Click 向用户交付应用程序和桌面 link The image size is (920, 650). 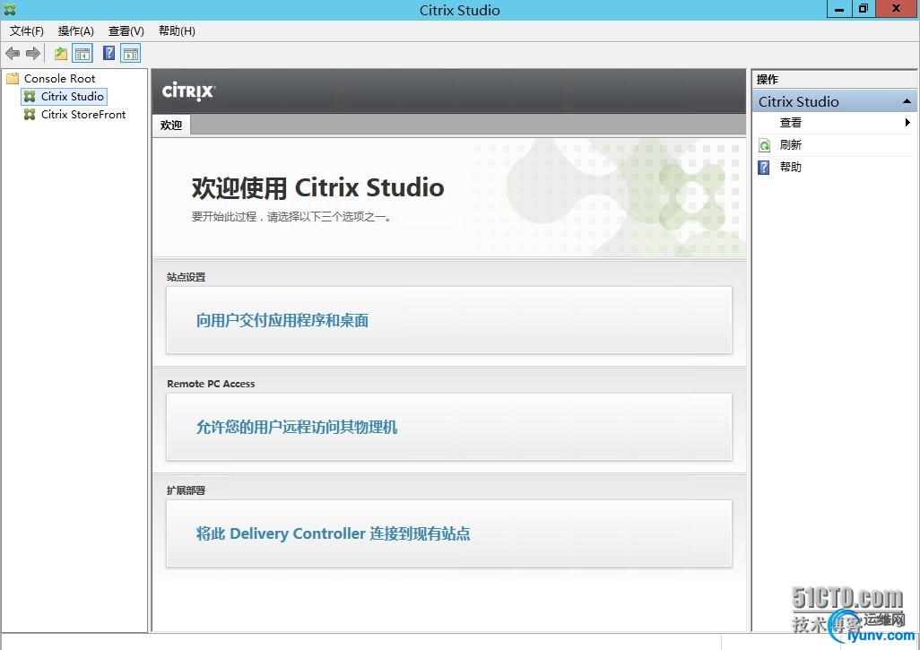point(282,320)
